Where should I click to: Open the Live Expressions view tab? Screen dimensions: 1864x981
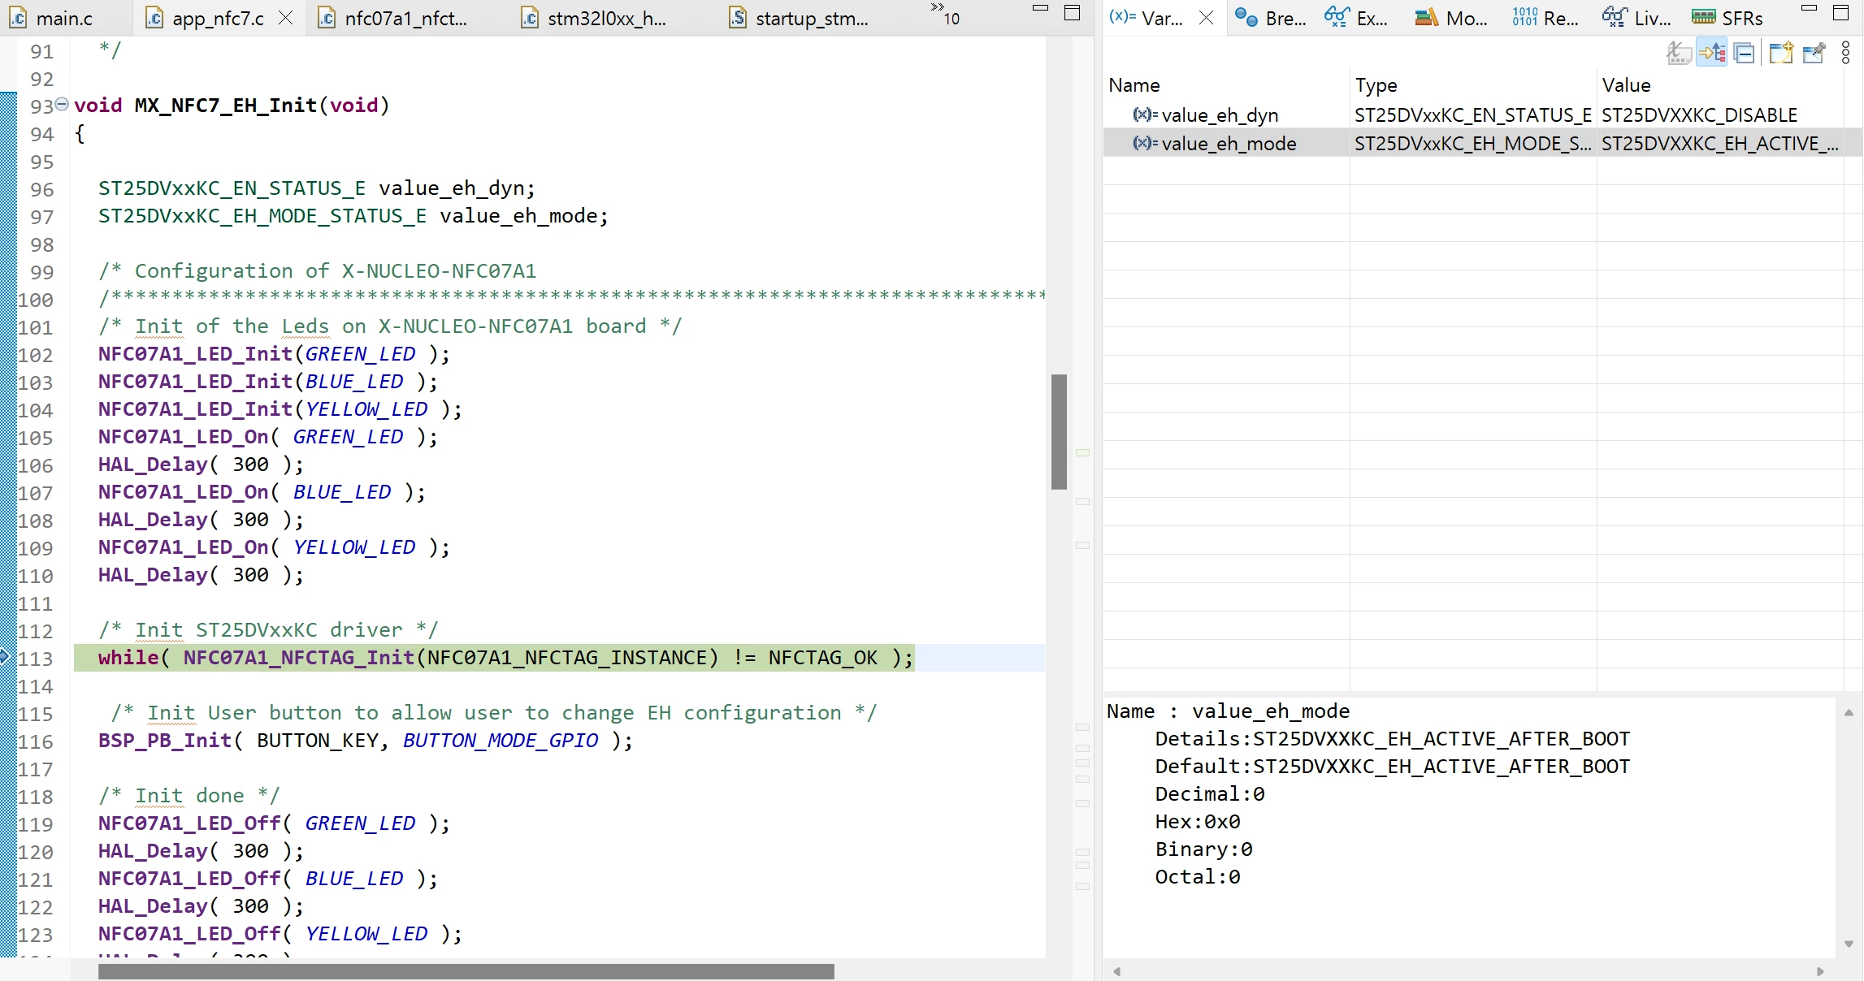1636,18
